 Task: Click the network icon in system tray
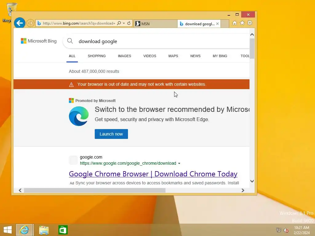pyautogui.click(x=278, y=230)
